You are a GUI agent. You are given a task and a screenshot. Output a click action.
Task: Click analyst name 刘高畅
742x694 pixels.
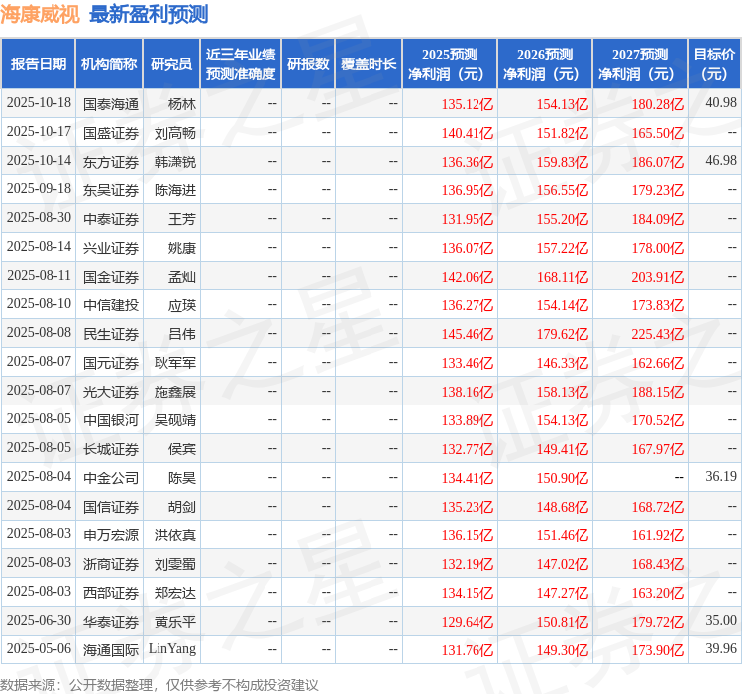tap(175, 133)
